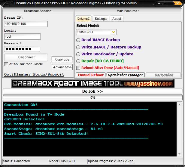The width and height of the screenshot is (185, 167).
Task: Close the OptiFlasher window
Action: click(x=177, y=3)
